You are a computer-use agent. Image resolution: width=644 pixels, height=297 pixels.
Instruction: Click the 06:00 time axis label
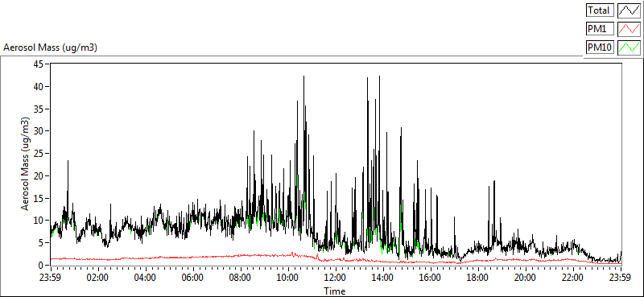point(192,278)
